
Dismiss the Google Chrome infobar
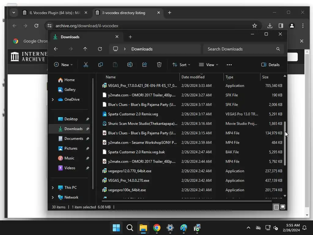tap(302, 41)
